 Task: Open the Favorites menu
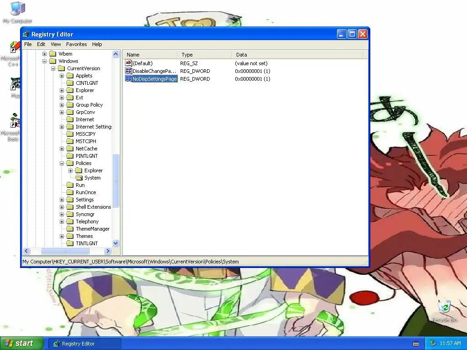77,44
